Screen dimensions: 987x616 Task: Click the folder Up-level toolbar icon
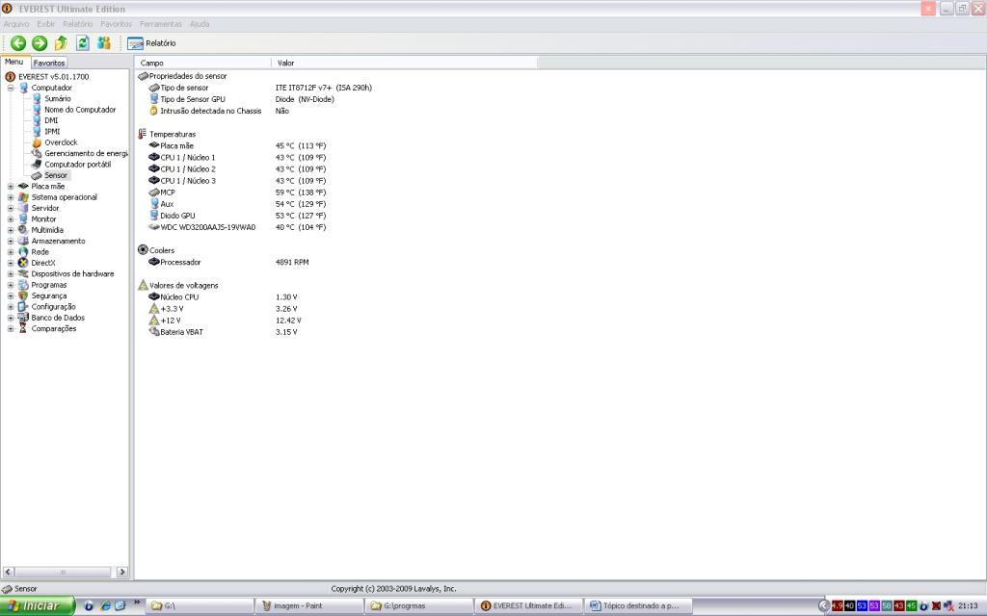pyautogui.click(x=61, y=42)
